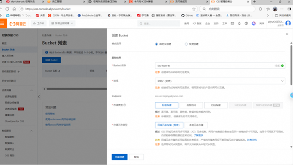Close the create Bucket panel with the X
293x165 pixels.
(287, 34)
